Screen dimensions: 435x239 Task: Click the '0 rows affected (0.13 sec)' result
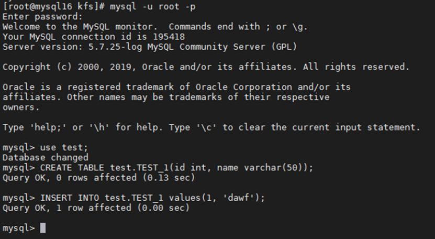click(126, 178)
